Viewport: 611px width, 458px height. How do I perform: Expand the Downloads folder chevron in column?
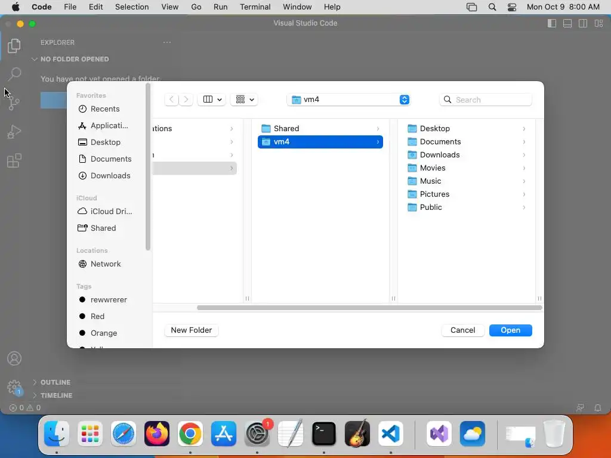pyautogui.click(x=524, y=155)
